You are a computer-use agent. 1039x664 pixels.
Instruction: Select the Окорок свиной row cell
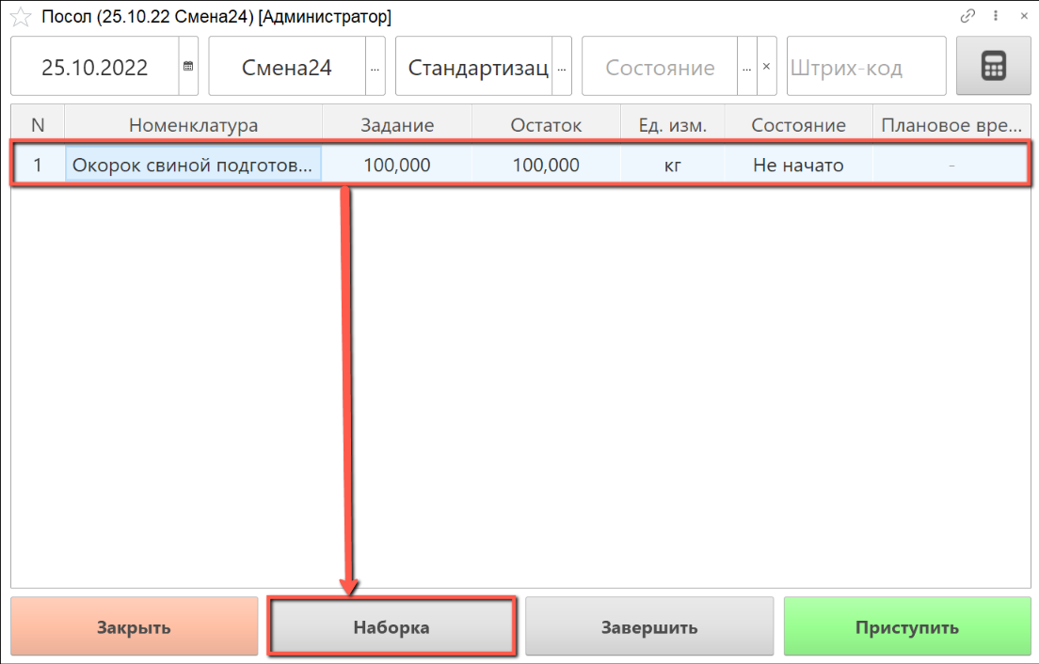coord(193,166)
